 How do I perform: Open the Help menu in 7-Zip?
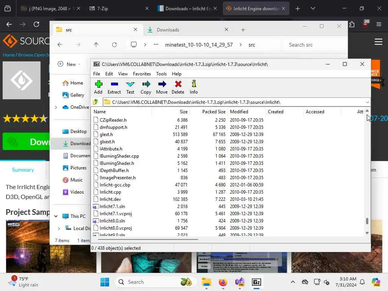(177, 74)
